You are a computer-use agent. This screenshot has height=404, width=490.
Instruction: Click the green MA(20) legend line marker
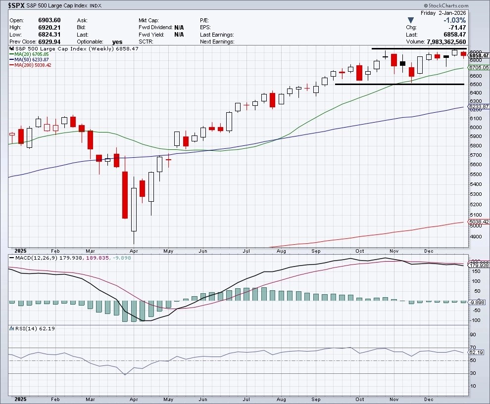coord(12,54)
